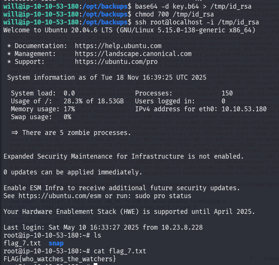Open the help.ubuntu.com documentation link
This screenshot has width=279, height=265.
tap(118, 46)
